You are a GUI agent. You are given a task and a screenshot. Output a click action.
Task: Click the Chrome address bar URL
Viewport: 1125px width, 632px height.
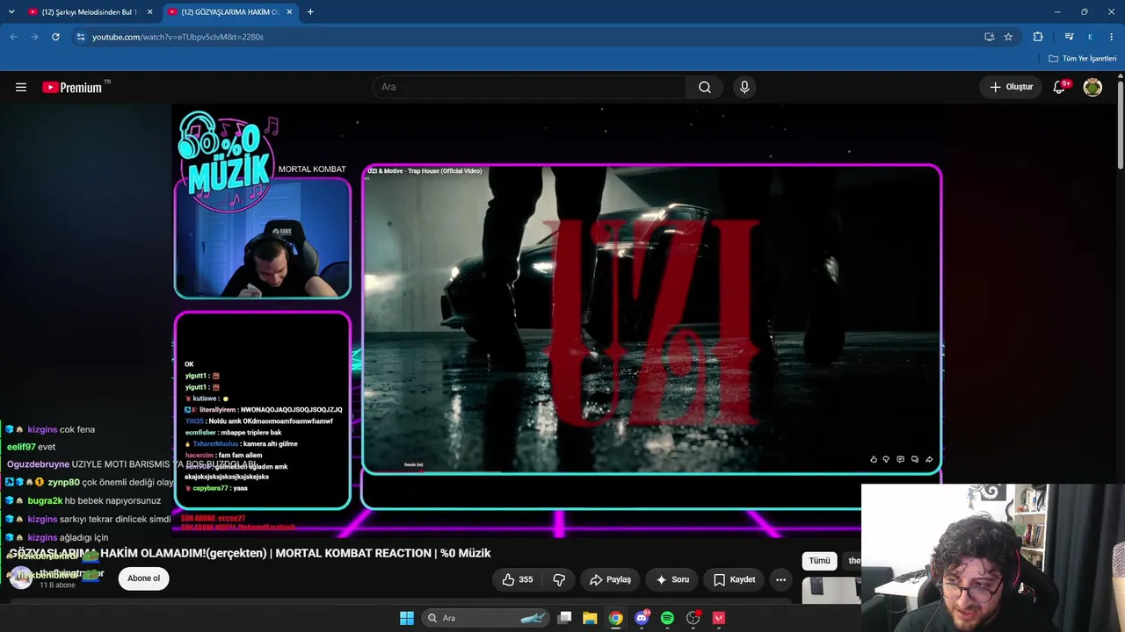pyautogui.click(x=178, y=37)
